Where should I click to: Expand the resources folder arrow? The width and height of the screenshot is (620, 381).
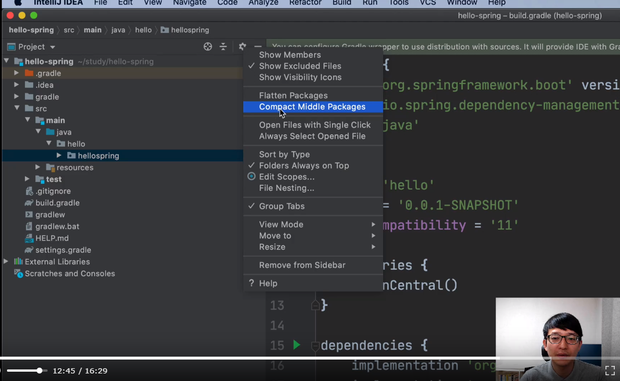[x=38, y=168]
